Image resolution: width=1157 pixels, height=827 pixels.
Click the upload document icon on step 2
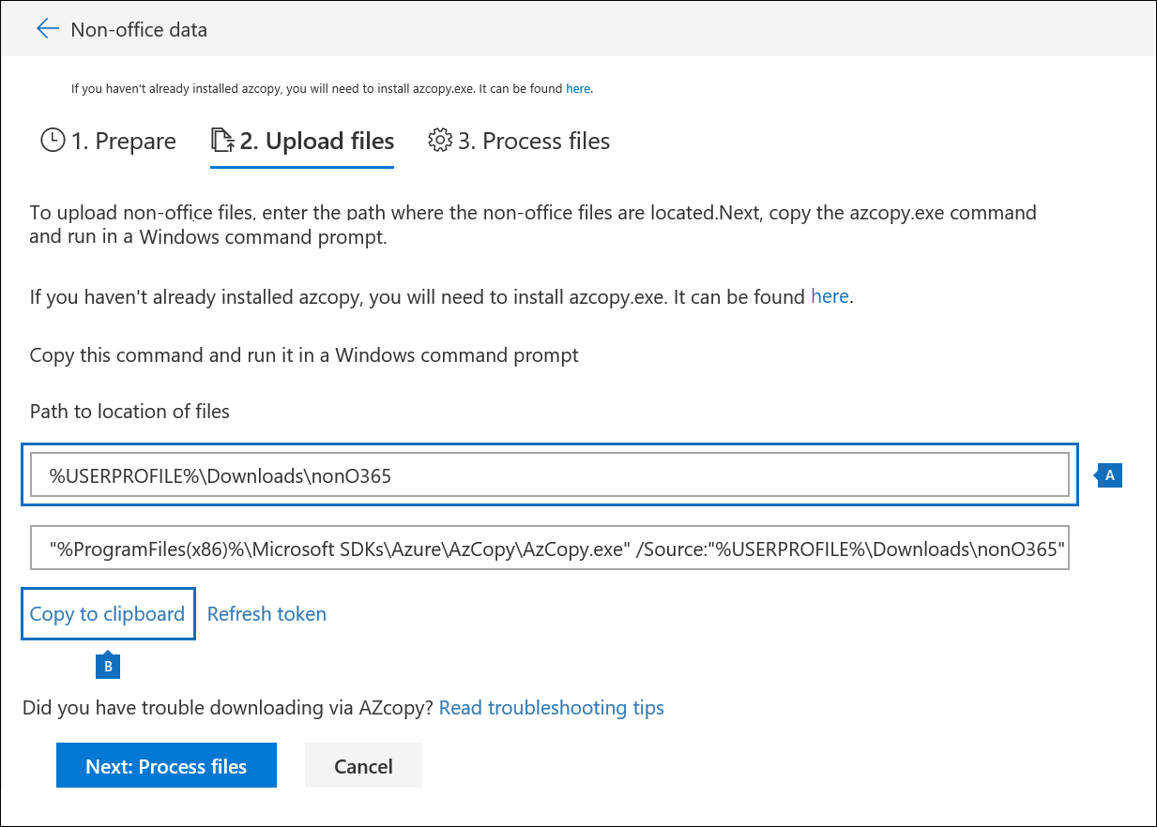click(x=222, y=141)
